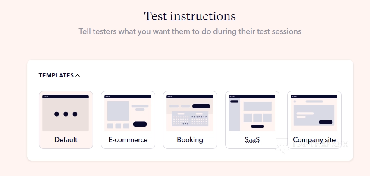Collapse the Templates section chevron

[x=78, y=75]
